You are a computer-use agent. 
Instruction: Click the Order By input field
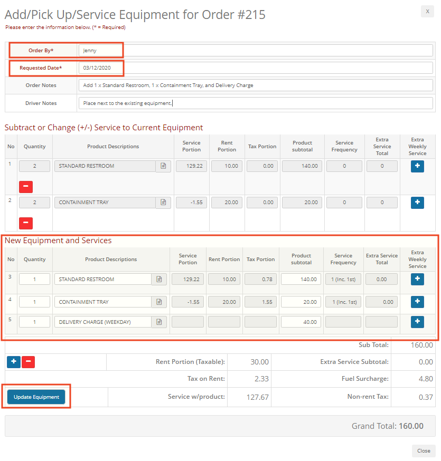coord(256,51)
